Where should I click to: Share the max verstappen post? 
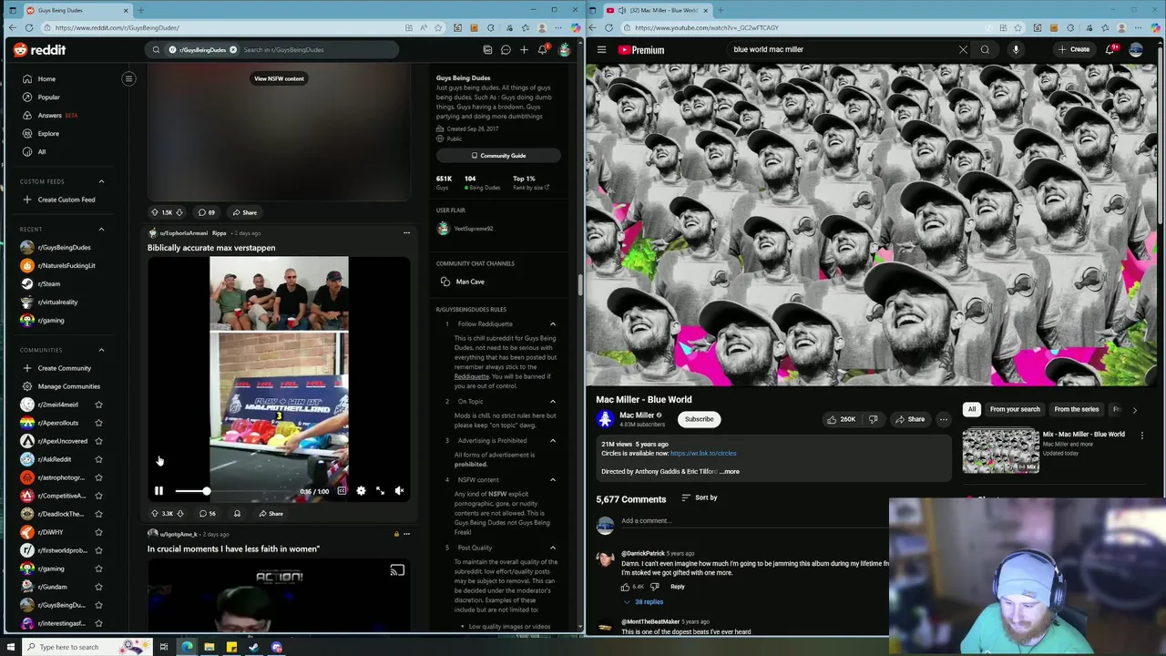(271, 514)
